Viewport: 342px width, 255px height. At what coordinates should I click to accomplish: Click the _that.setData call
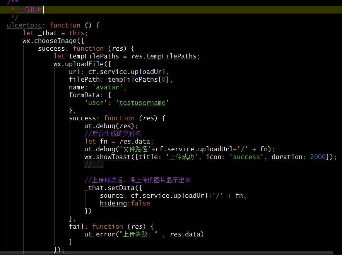[x=107, y=188]
